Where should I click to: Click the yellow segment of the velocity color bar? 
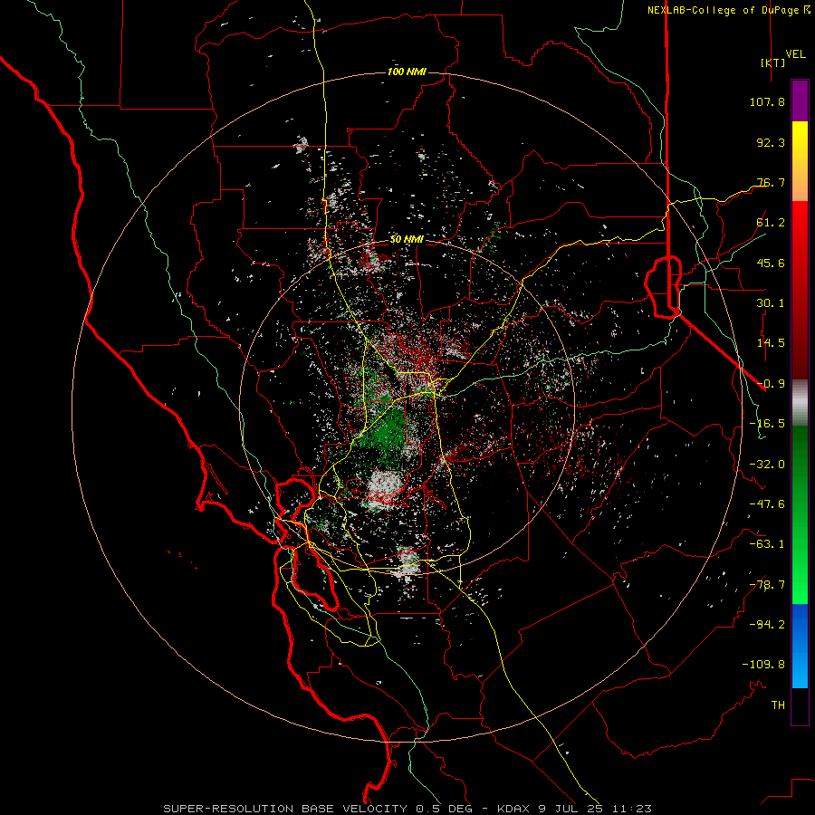[800, 161]
